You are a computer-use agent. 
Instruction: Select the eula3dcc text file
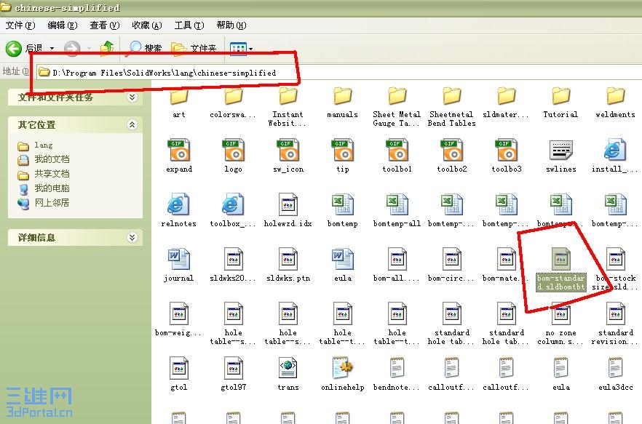(615, 373)
